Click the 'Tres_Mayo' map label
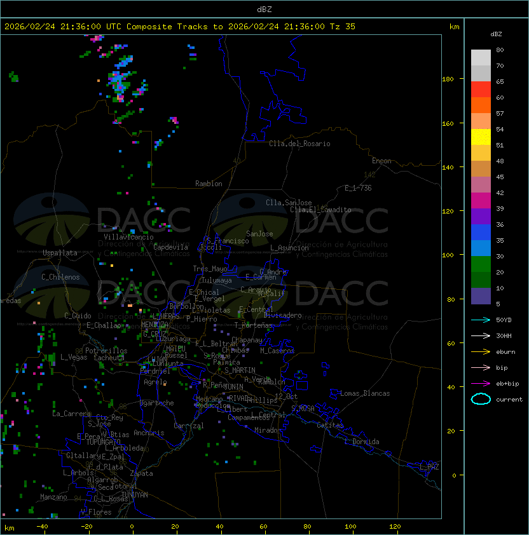 210,269
